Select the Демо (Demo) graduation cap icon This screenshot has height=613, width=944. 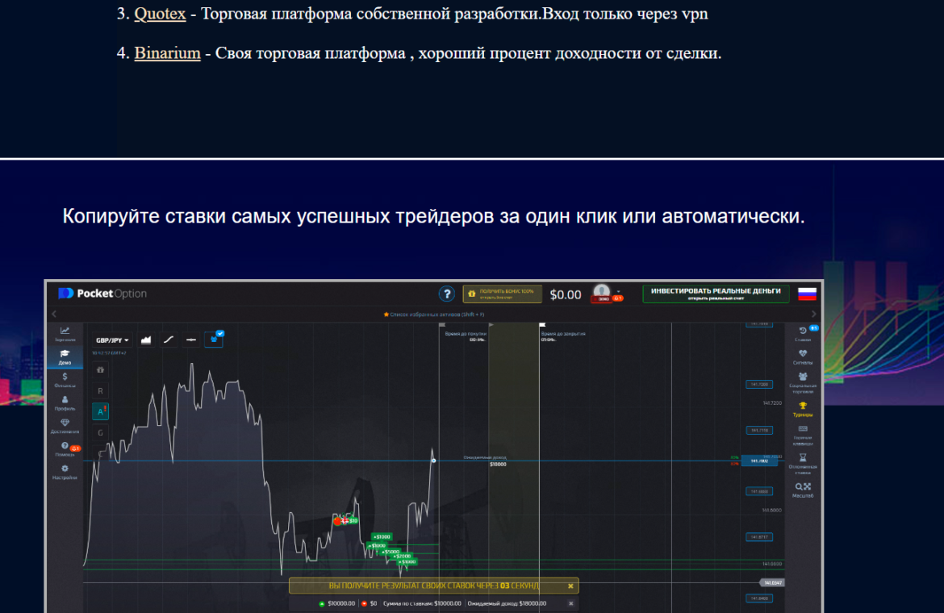pyautogui.click(x=65, y=357)
